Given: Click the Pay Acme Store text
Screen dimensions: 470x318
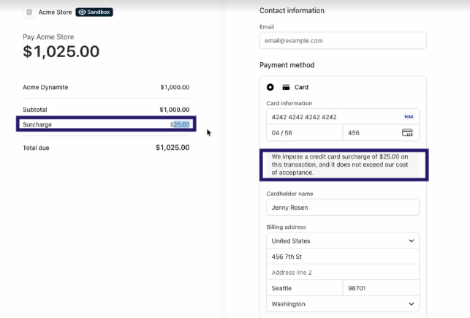Looking at the screenshot, I should [x=48, y=37].
